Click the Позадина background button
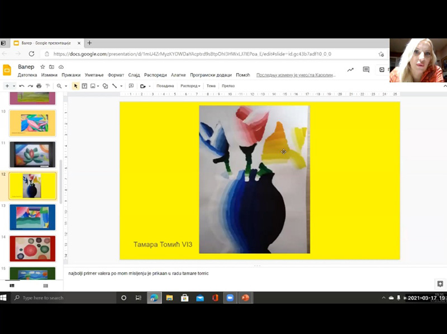The image size is (447, 334). [165, 86]
